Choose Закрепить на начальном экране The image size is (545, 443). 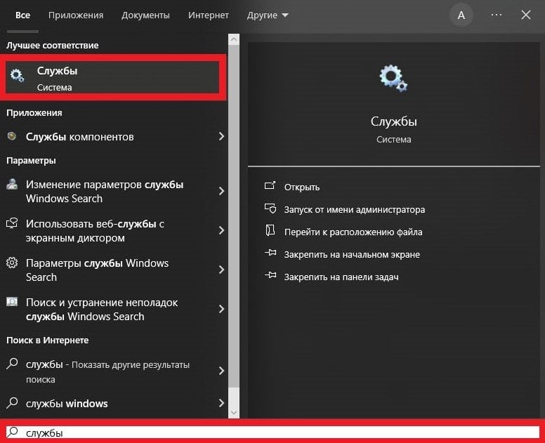point(352,254)
